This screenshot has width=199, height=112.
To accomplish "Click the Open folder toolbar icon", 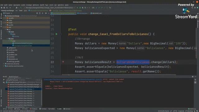I will pyautogui.click(x=2, y=8).
